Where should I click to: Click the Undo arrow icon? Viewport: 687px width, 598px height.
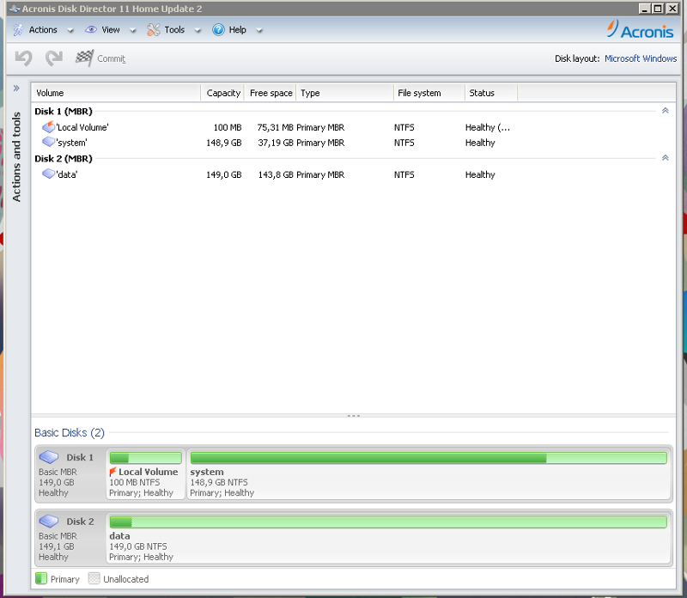tap(23, 58)
